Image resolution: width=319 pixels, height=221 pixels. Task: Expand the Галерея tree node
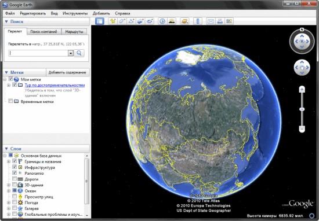(x=9, y=208)
